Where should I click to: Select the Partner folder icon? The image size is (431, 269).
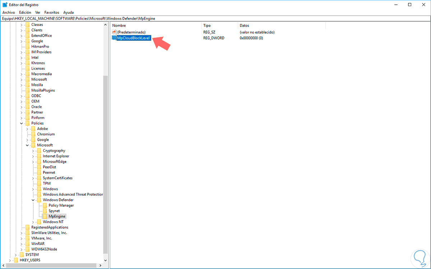(x=28, y=112)
